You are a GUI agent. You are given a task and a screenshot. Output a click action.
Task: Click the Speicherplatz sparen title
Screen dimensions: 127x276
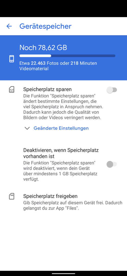pyautogui.click(x=47, y=89)
